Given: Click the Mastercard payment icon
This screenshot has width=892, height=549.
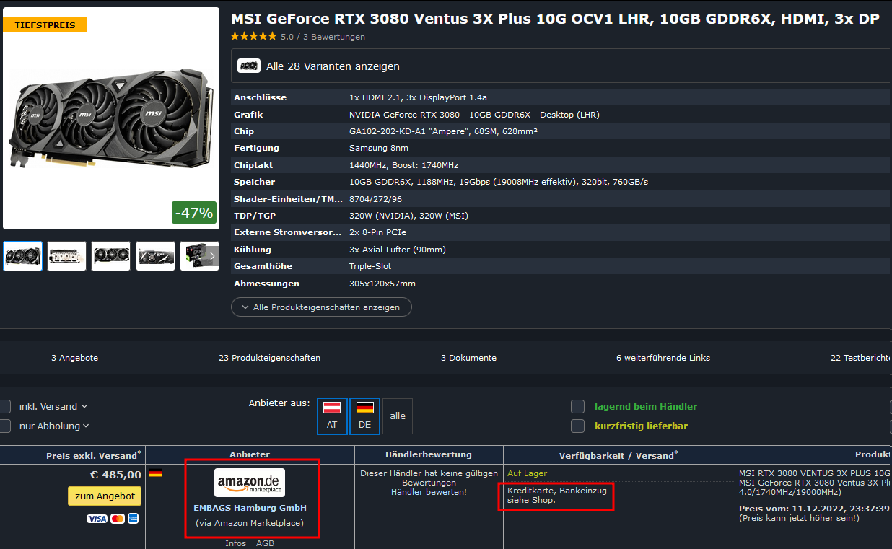Looking at the screenshot, I should click(118, 519).
